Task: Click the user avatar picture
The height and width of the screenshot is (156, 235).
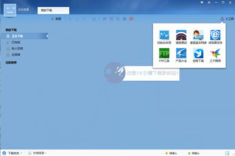Action: pyautogui.click(x=10, y=10)
